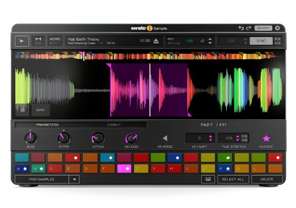Image resolution: width=296 pixels, height=208 pixels.
Task: Click the Time Stretch x2 button
Action: [x=245, y=136]
